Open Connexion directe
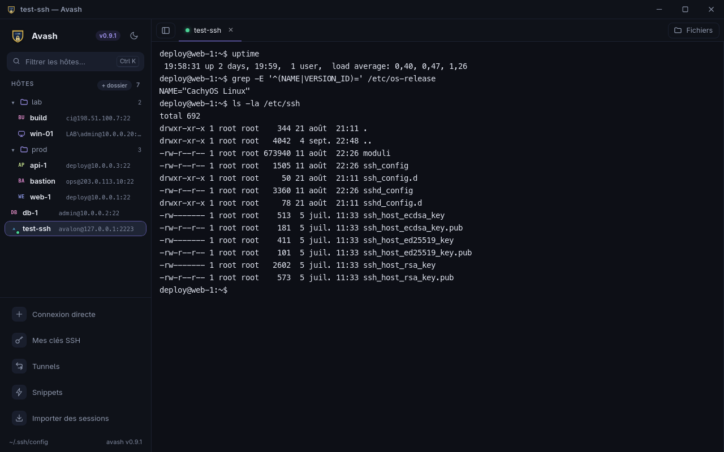This screenshot has width=724, height=452. pos(75,314)
